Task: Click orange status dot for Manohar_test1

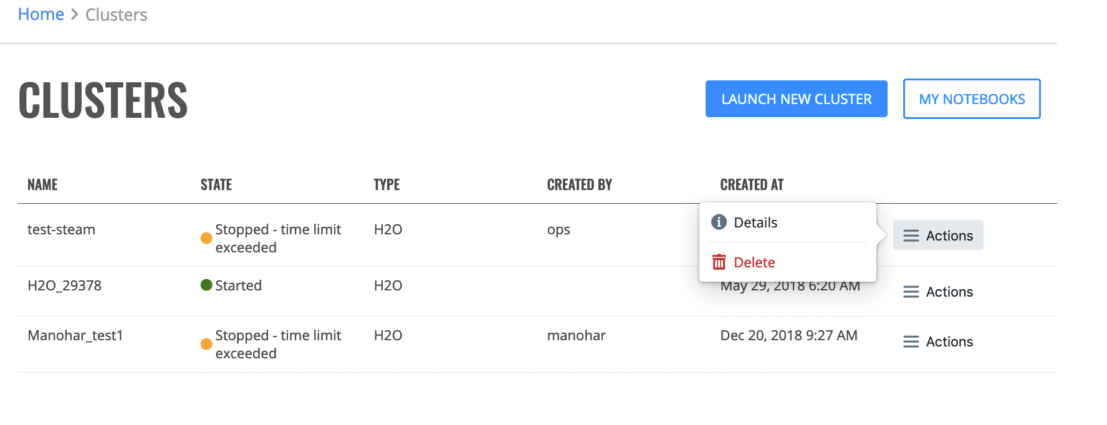Action: tap(206, 344)
